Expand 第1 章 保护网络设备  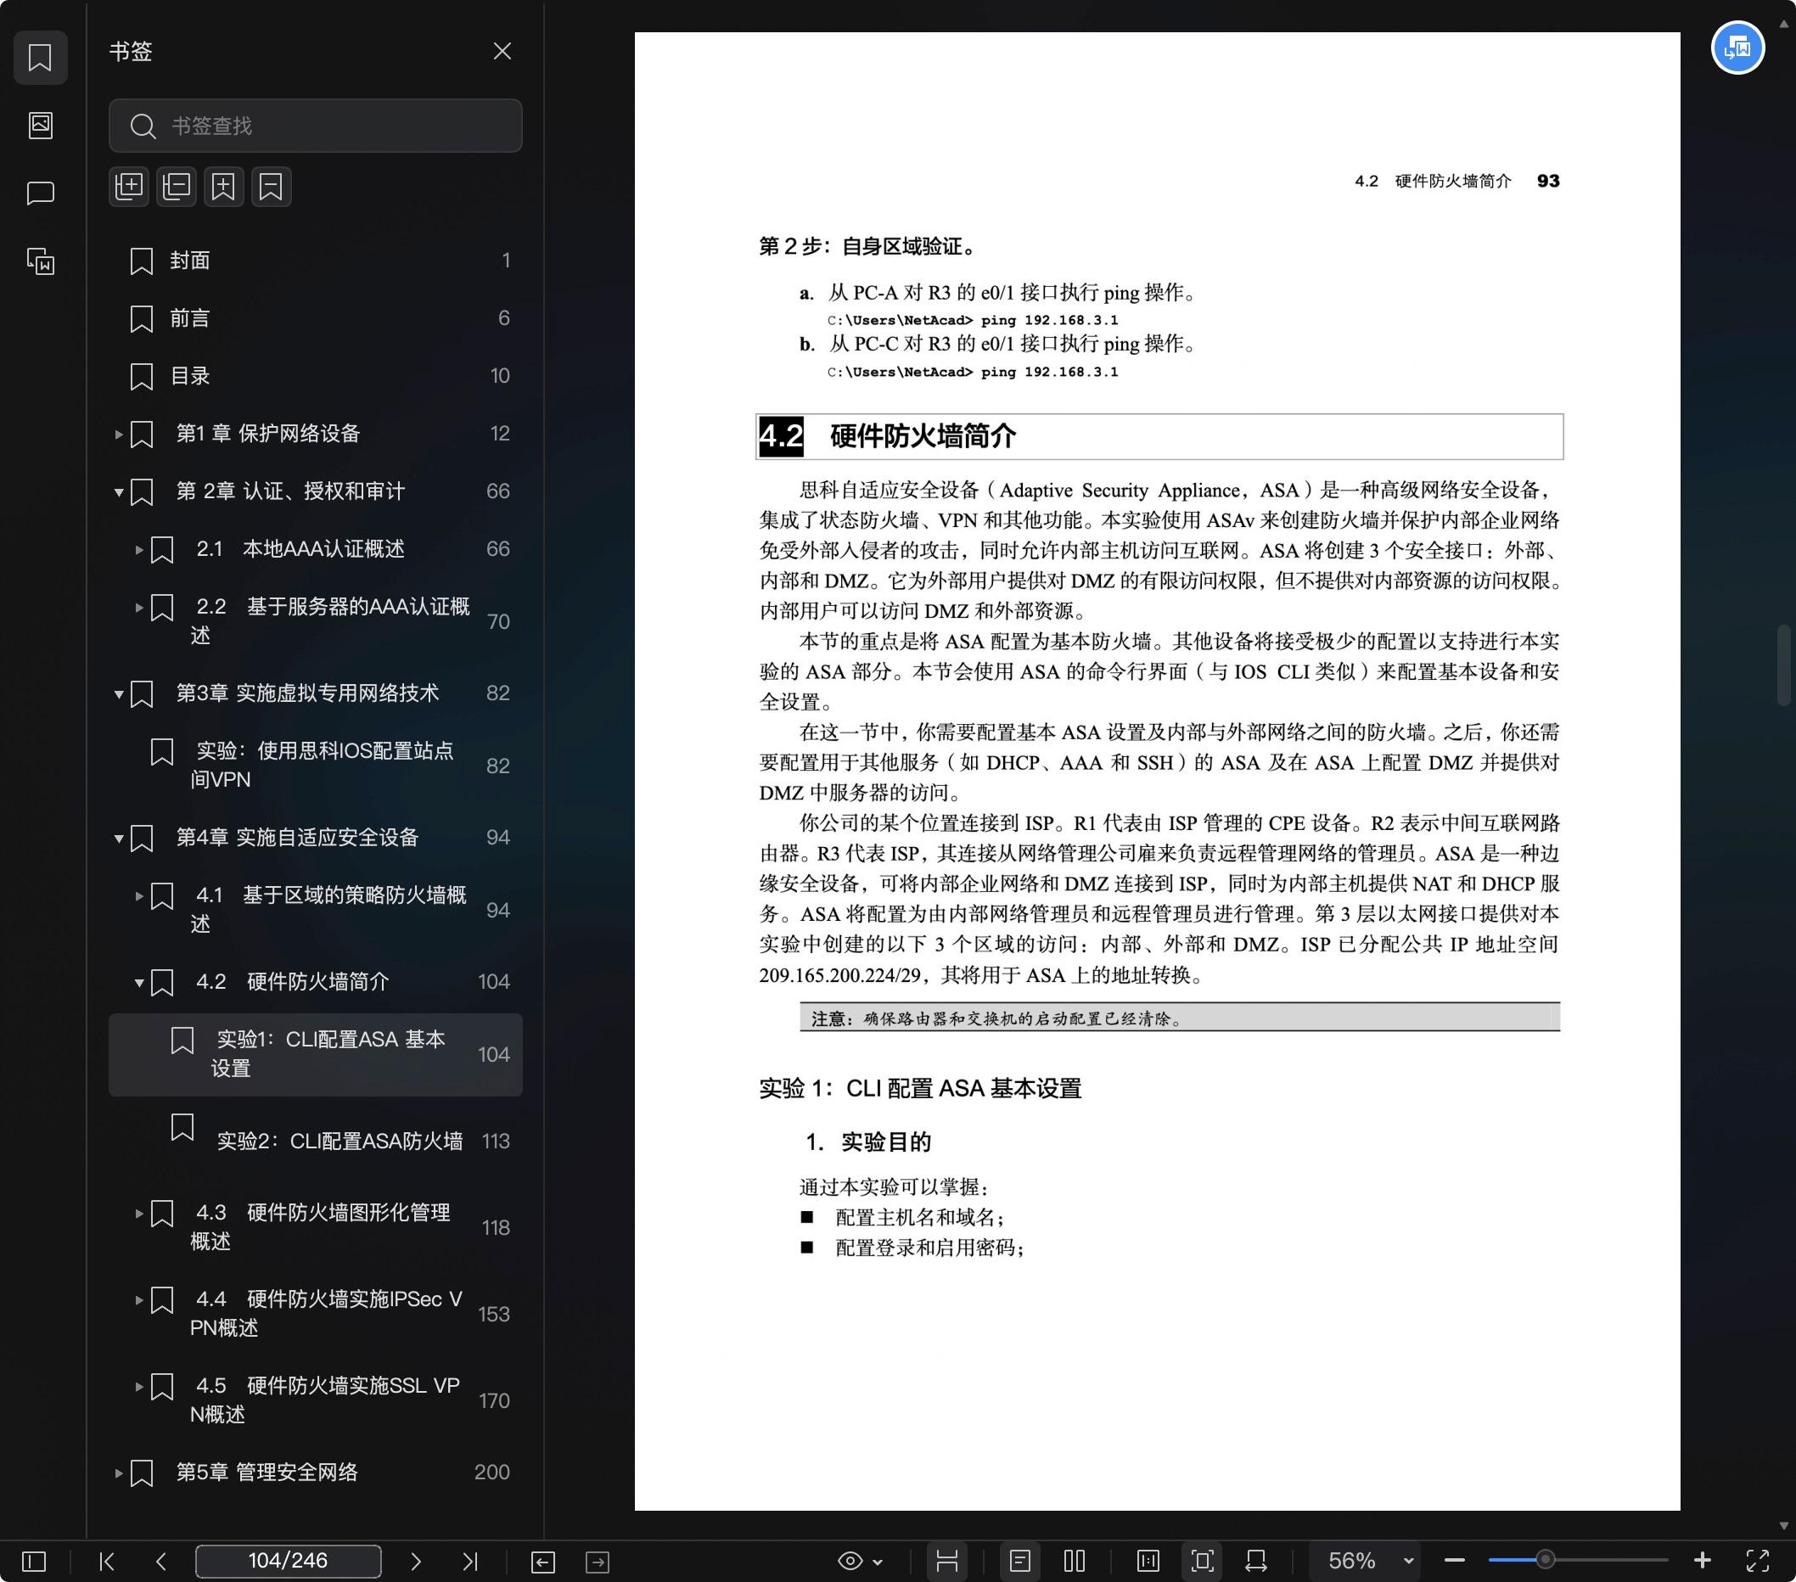[118, 434]
